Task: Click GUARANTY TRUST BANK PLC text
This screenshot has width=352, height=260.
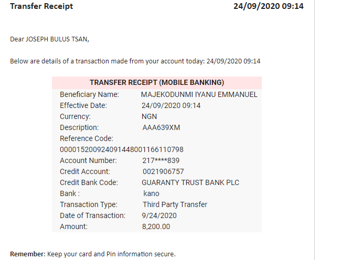Action: point(190,182)
